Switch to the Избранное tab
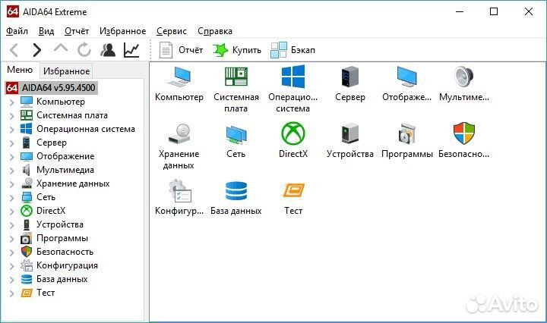This screenshot has height=323, width=547. pyautogui.click(x=67, y=71)
